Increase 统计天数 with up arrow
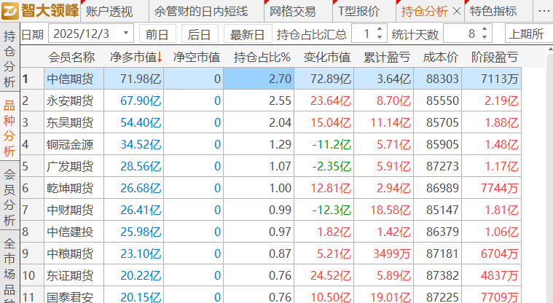The height and width of the screenshot is (303, 553). 485,30
